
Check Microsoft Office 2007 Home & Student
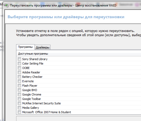[19, 112]
